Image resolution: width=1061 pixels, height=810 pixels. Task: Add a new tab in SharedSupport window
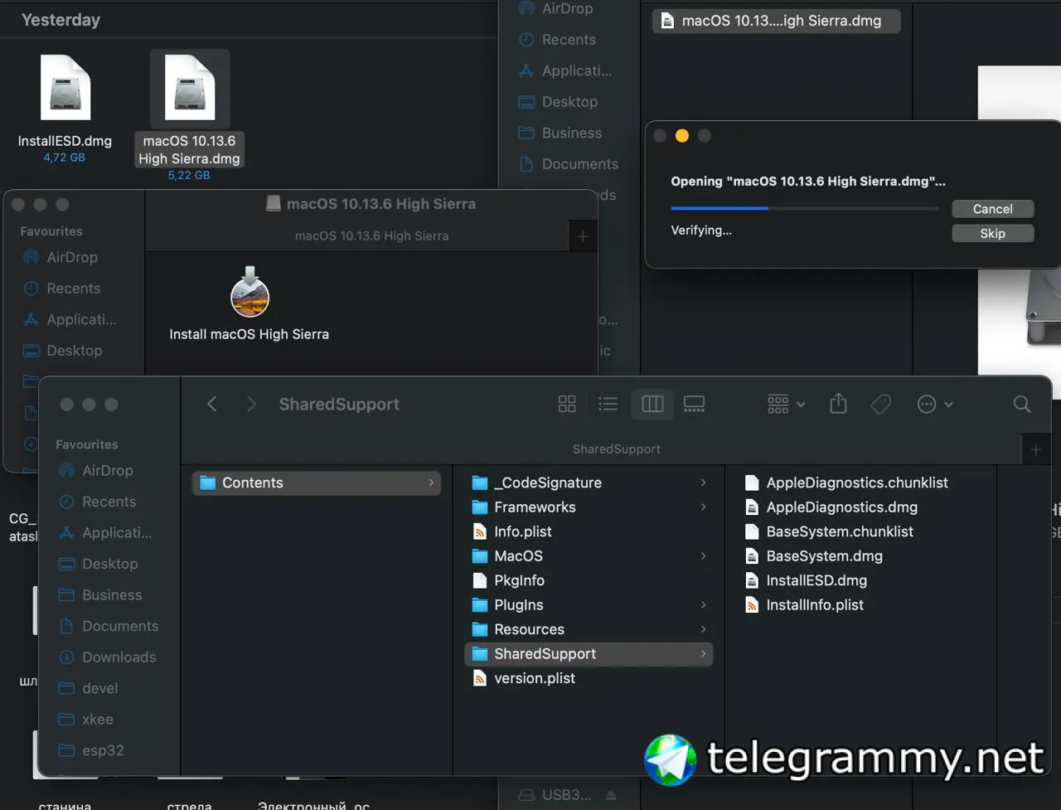click(x=1036, y=449)
